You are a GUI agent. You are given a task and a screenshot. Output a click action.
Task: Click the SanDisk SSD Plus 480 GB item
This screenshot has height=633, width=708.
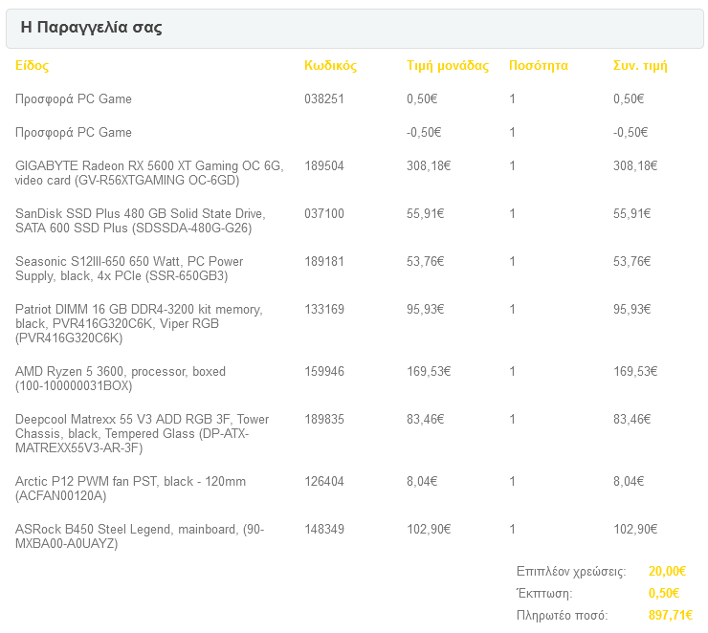[141, 221]
